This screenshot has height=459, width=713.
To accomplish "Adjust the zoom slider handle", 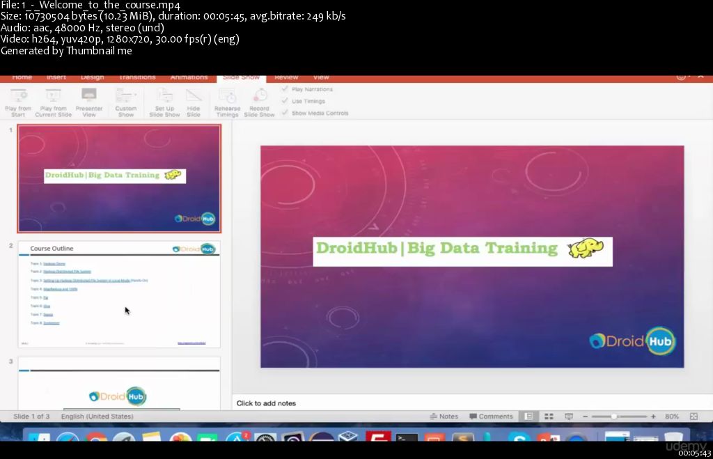I will [614, 417].
